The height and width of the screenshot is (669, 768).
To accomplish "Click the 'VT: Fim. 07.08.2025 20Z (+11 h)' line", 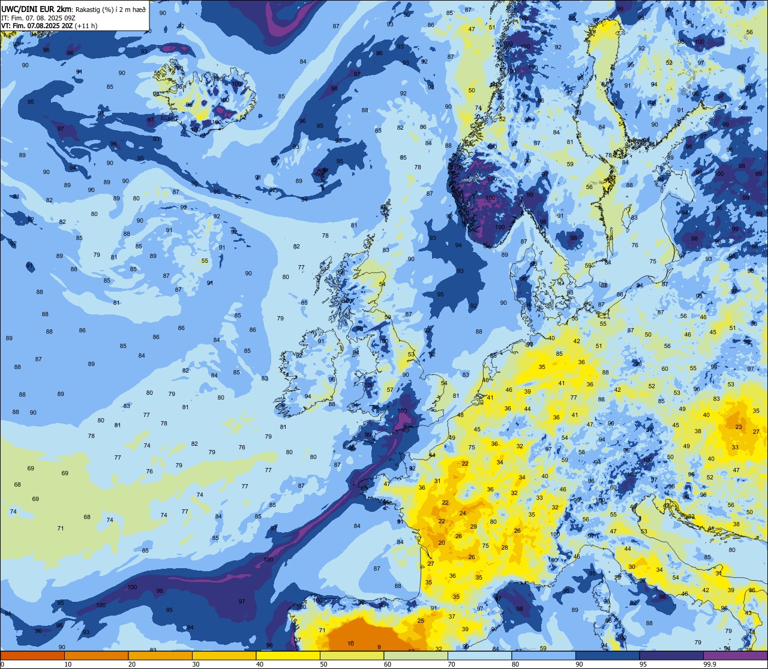I will pos(49,25).
